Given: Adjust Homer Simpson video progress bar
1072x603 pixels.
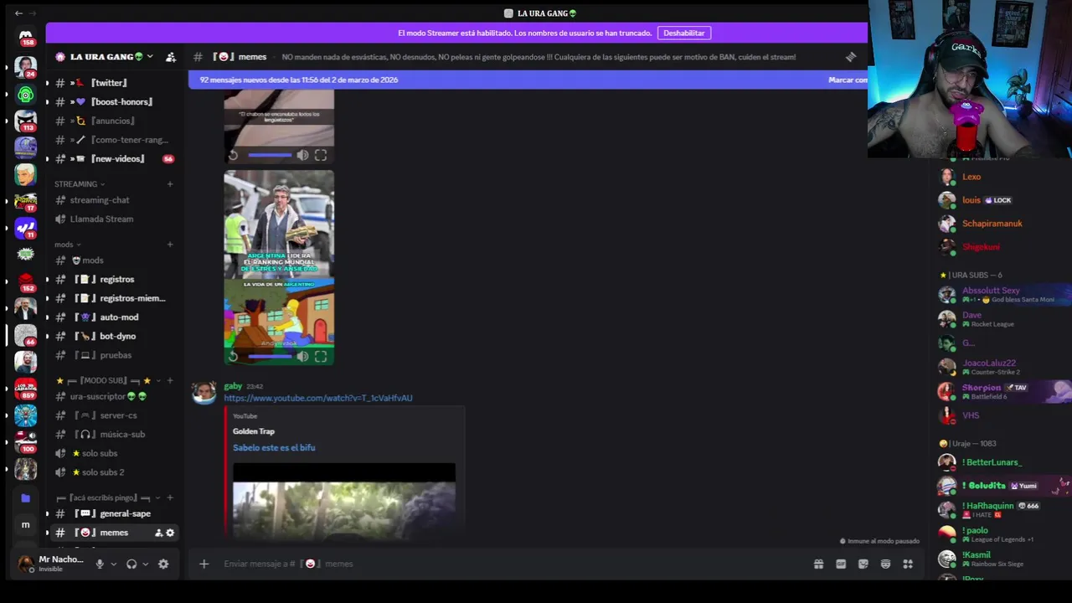Looking at the screenshot, I should [x=270, y=356].
